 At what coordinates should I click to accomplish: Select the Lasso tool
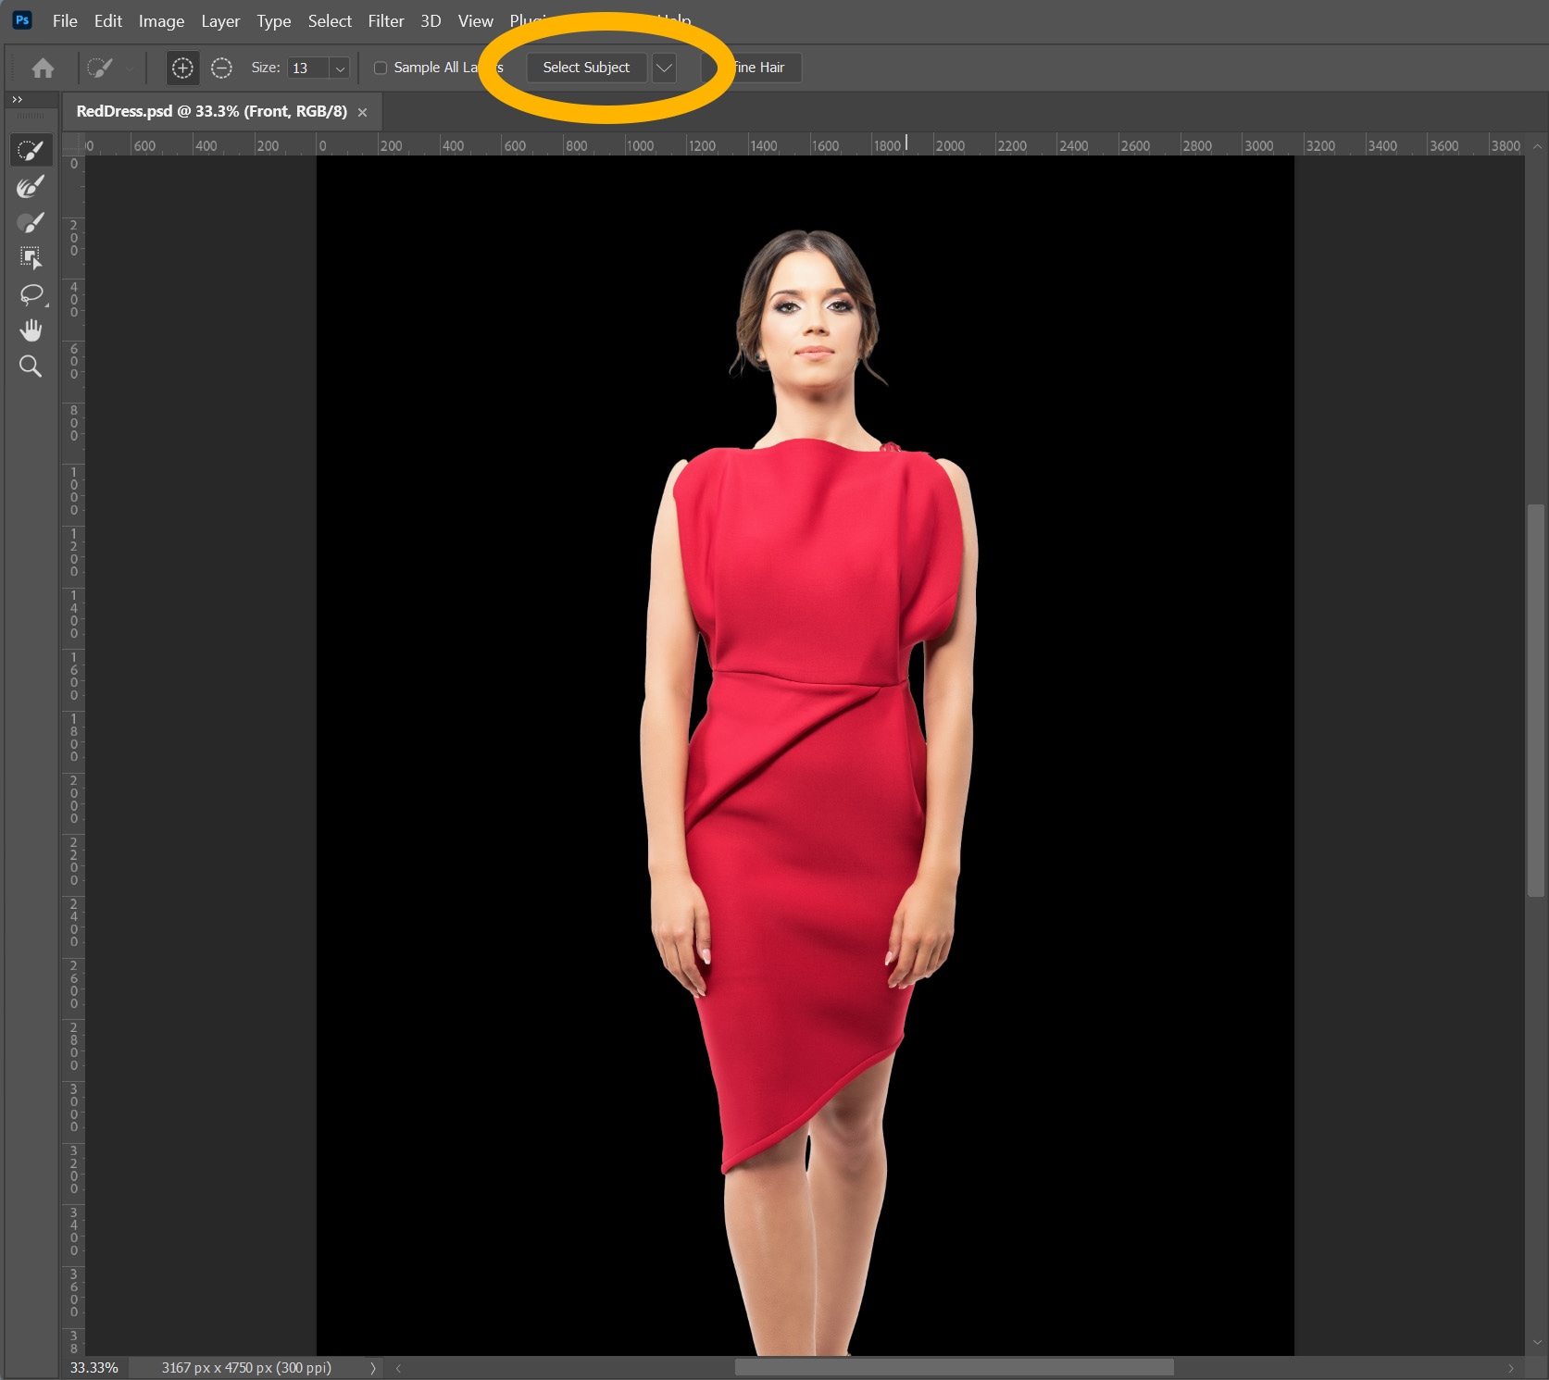click(31, 294)
